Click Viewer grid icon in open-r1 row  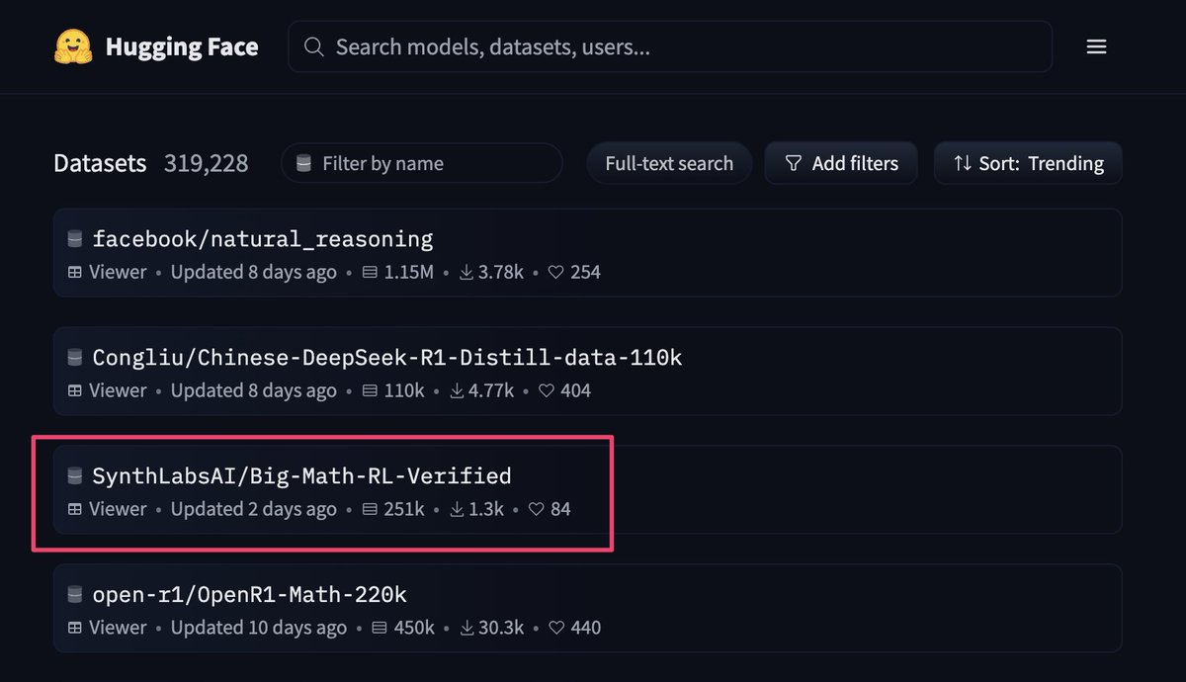[74, 628]
